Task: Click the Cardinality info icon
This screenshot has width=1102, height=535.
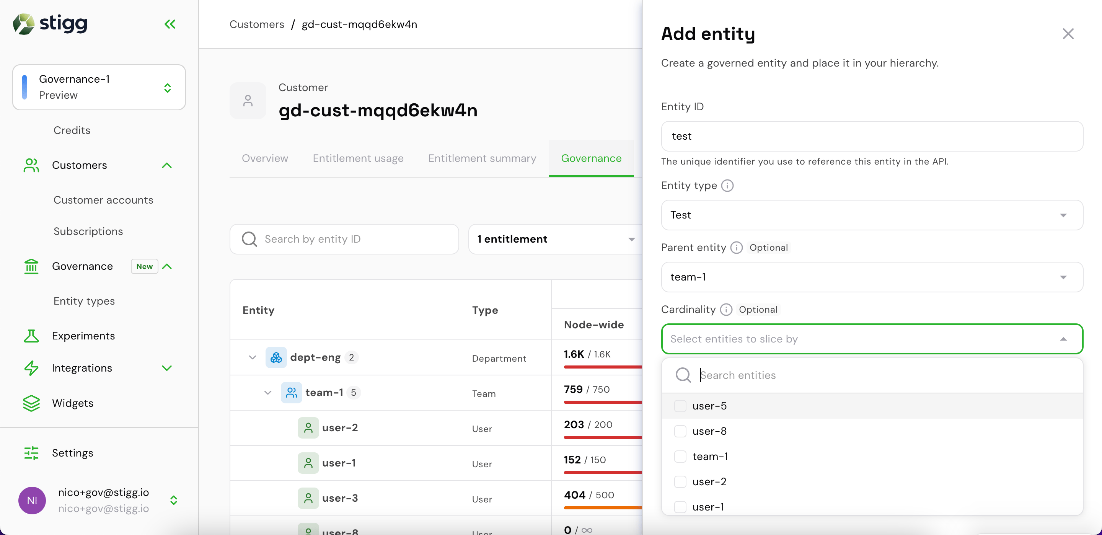Action: pyautogui.click(x=726, y=310)
